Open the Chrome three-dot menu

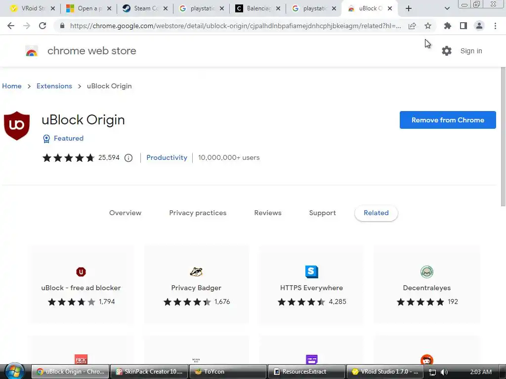[495, 26]
